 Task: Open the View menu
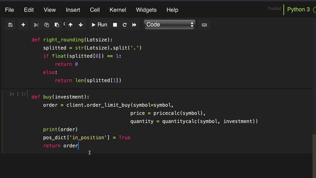[49, 10]
